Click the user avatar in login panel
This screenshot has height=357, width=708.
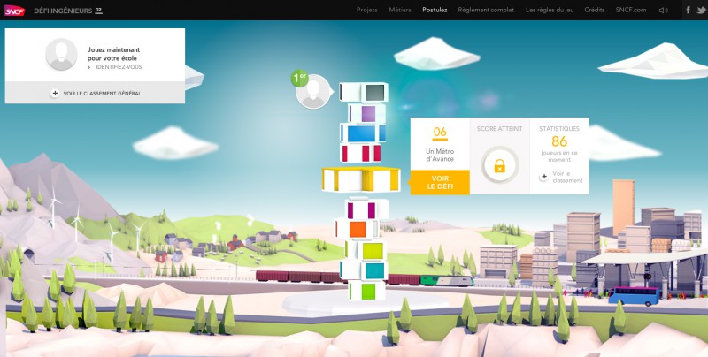pyautogui.click(x=61, y=55)
